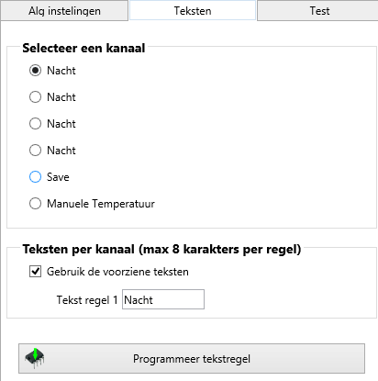Click the Nacht label beside the selected radio
The height and width of the screenshot is (381, 378).
point(61,71)
